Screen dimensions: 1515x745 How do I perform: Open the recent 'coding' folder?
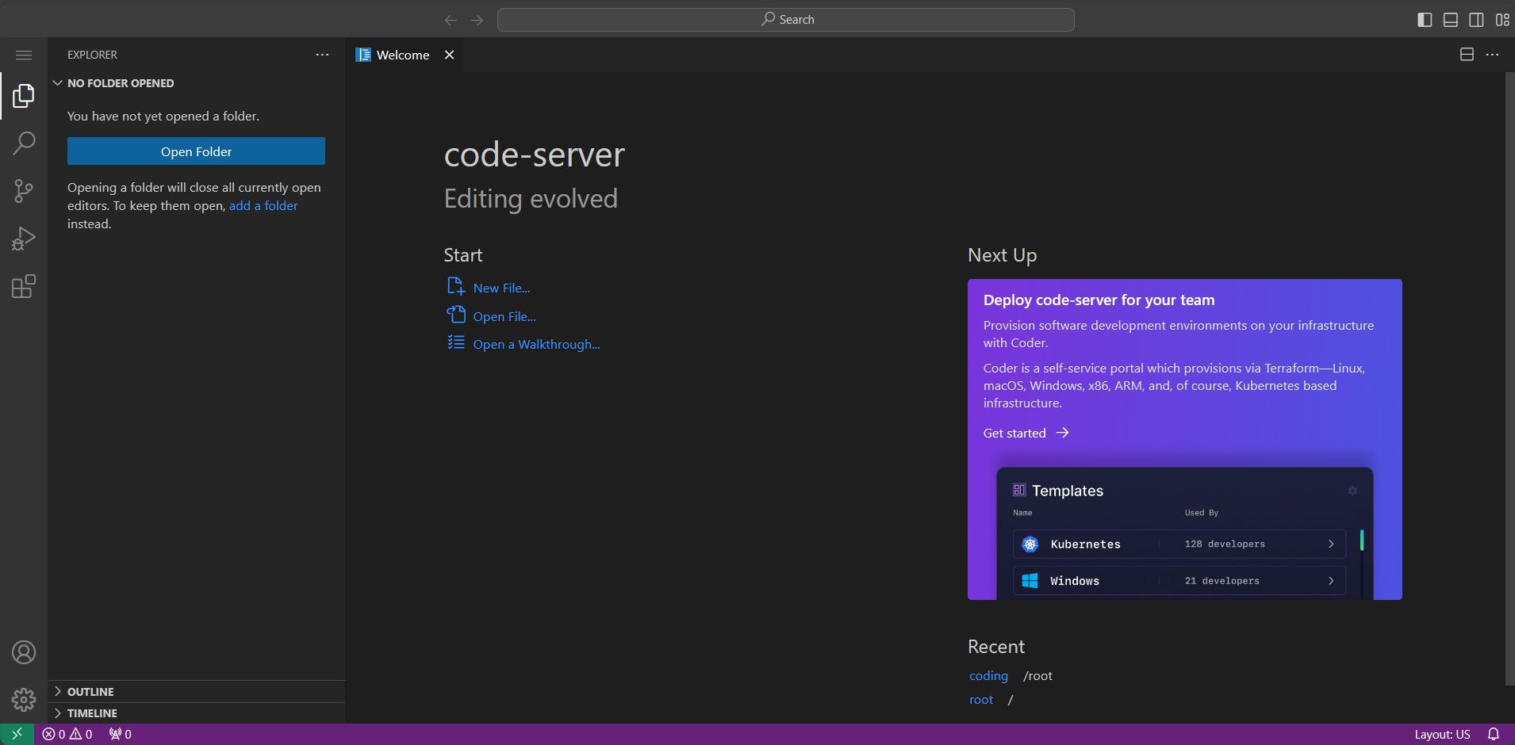pos(988,675)
